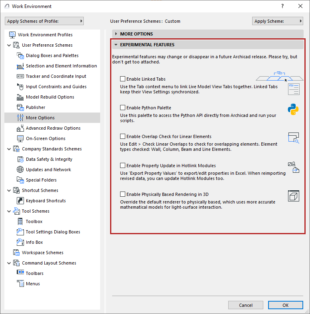
Task: Expand the MORE OPTIONS panel
Action: [x=208, y=34]
